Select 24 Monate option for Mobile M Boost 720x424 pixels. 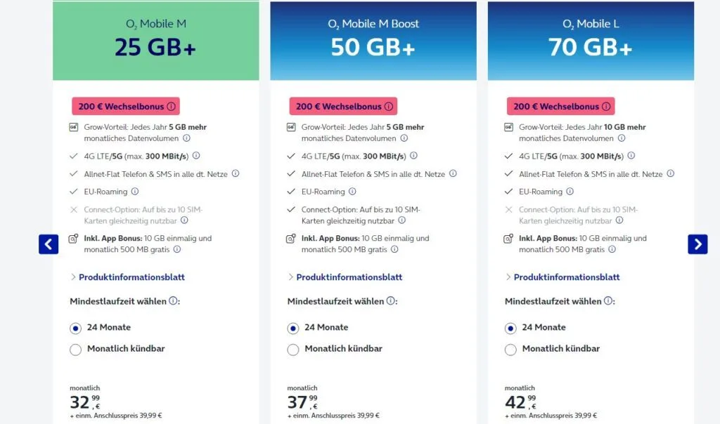coord(293,328)
